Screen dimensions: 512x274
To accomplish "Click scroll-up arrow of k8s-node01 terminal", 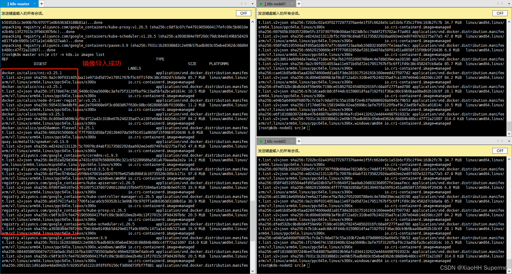I will click(509, 22).
